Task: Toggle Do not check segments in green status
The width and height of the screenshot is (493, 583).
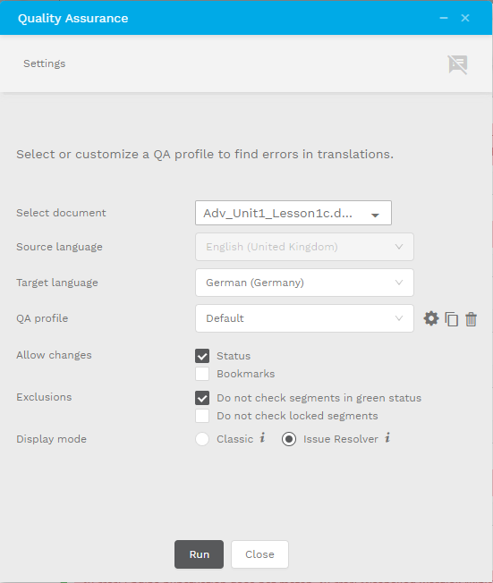Action: (x=202, y=398)
